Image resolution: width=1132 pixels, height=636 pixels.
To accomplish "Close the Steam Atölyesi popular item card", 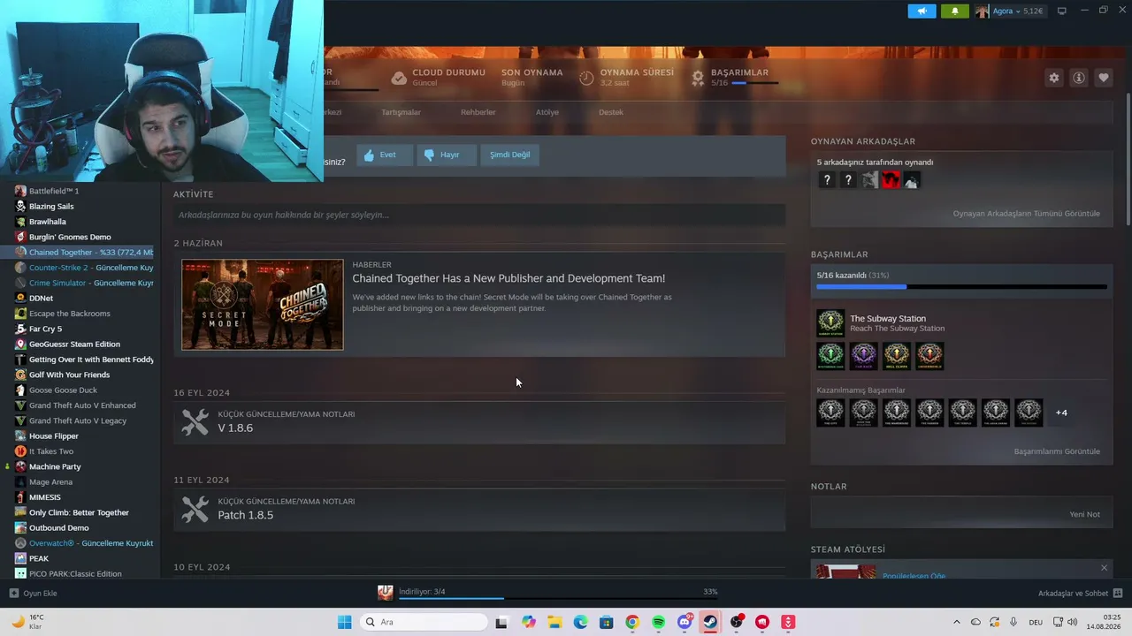I will (x=1104, y=568).
